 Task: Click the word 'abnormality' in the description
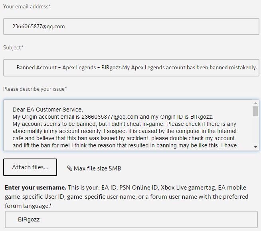(27, 131)
